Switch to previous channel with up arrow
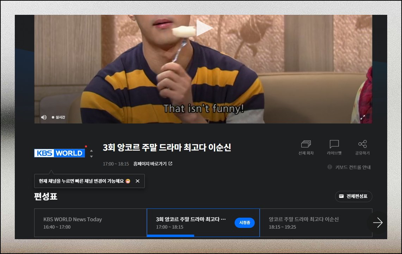Screen dimensions: 402x254 pyautogui.click(x=91, y=151)
